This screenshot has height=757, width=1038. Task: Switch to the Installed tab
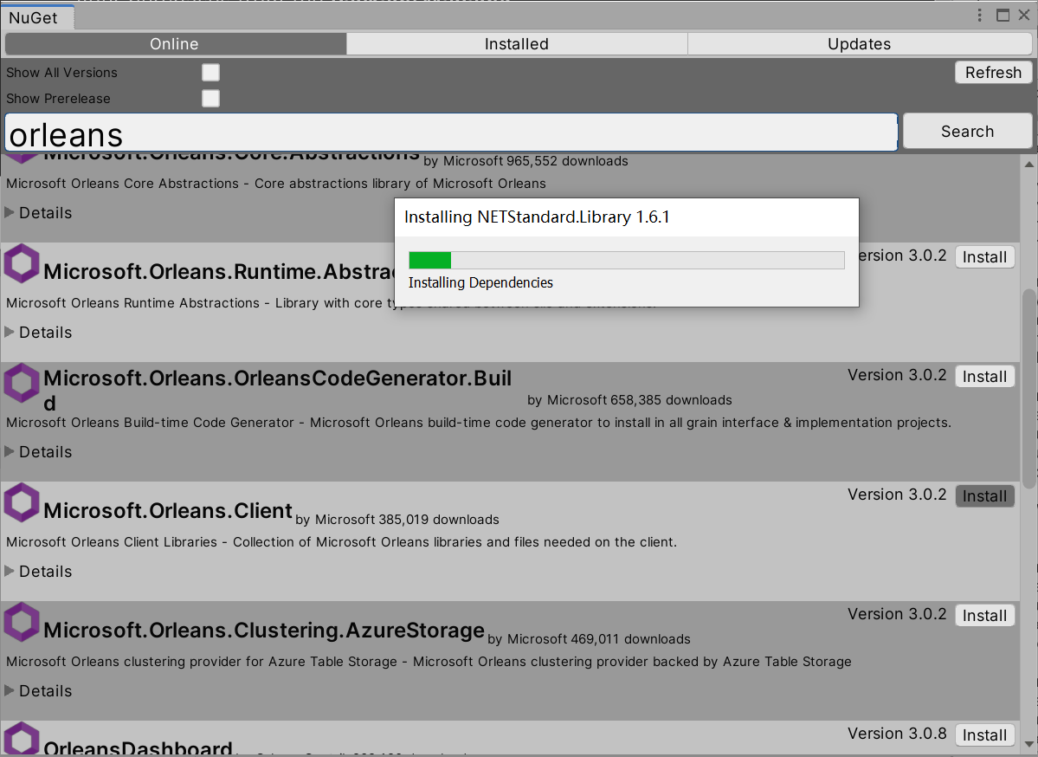516,43
